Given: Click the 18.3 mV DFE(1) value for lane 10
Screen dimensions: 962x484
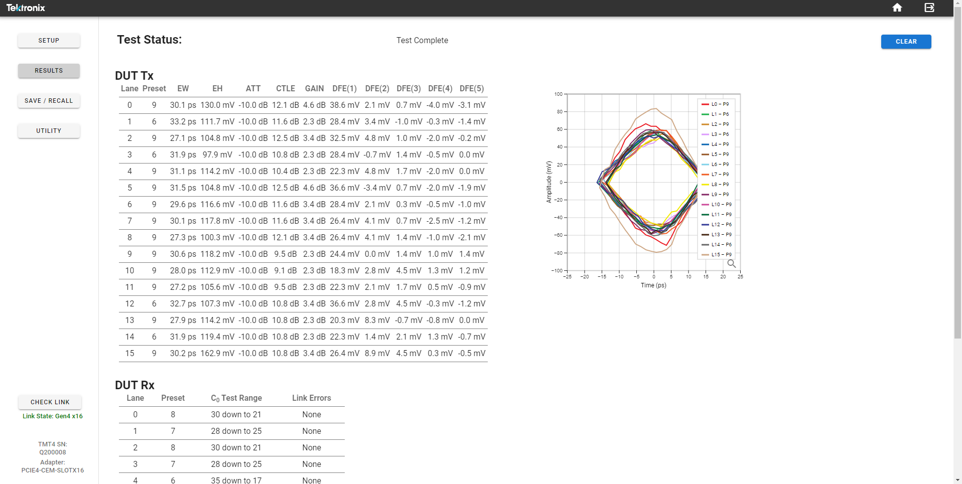Looking at the screenshot, I should pyautogui.click(x=344, y=271).
